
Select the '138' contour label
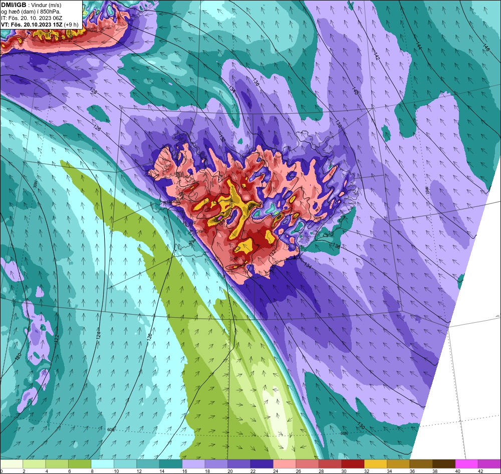338,124
